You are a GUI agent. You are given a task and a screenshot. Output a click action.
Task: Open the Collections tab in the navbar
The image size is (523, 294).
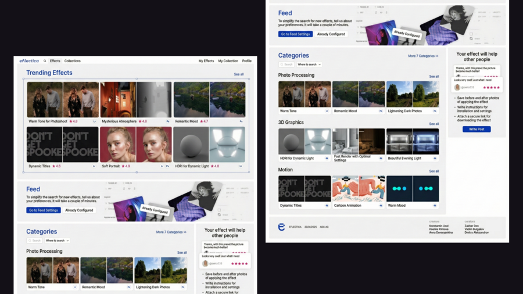pyautogui.click(x=73, y=61)
